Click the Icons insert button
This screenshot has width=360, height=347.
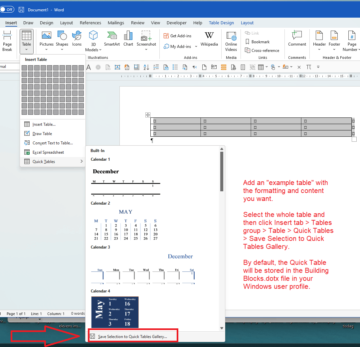[77, 39]
